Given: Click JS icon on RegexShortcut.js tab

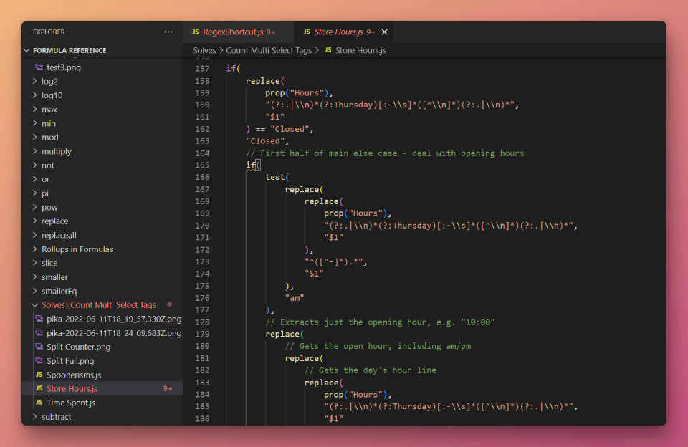Looking at the screenshot, I should [196, 32].
